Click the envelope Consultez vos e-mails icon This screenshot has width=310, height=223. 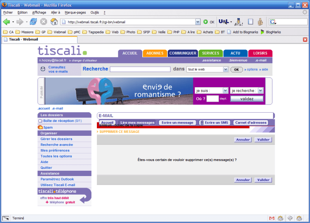click(x=43, y=69)
